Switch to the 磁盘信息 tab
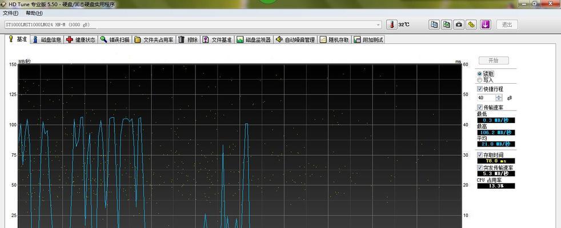 click(47, 39)
